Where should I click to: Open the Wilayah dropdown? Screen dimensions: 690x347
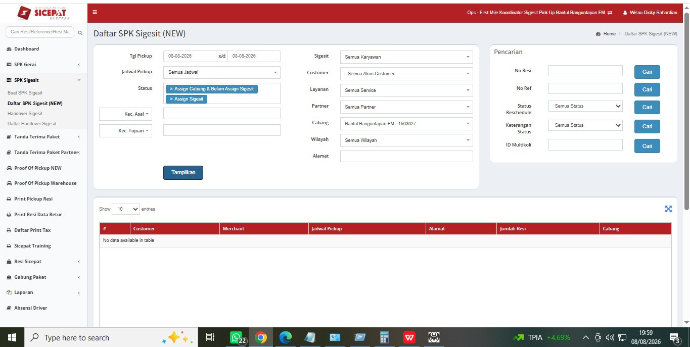click(x=406, y=140)
